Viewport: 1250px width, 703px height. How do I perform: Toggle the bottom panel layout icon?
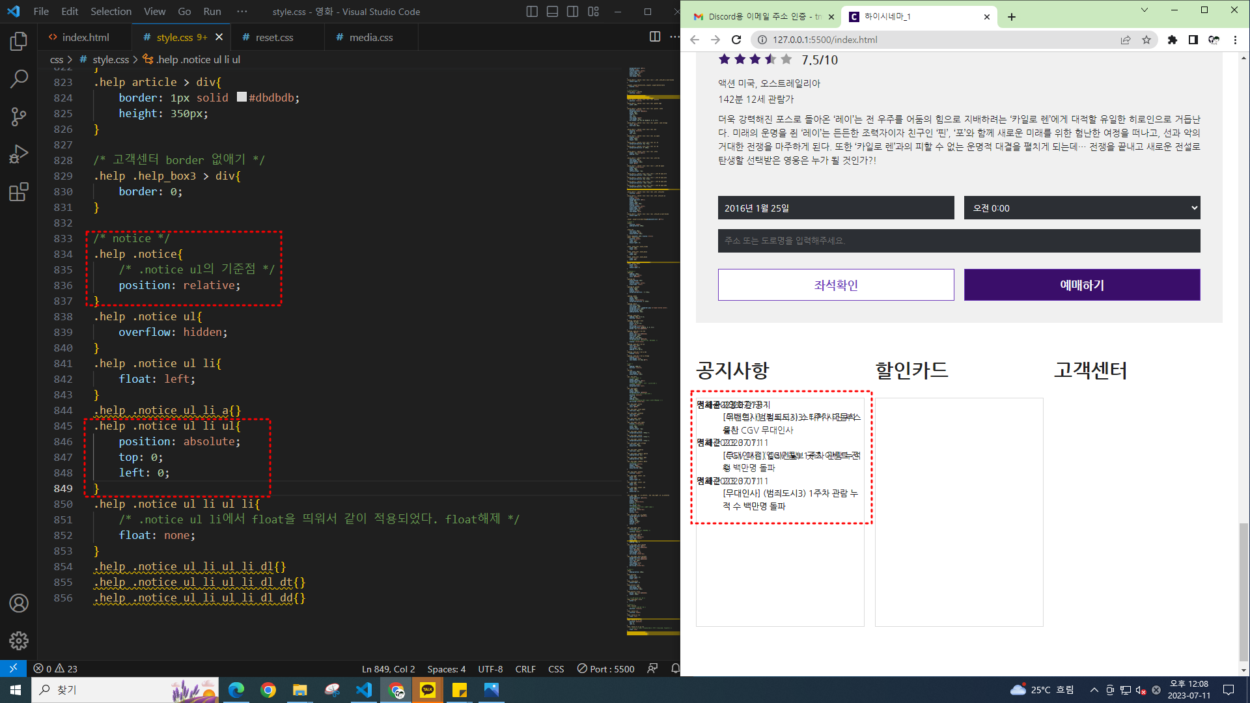click(x=552, y=12)
